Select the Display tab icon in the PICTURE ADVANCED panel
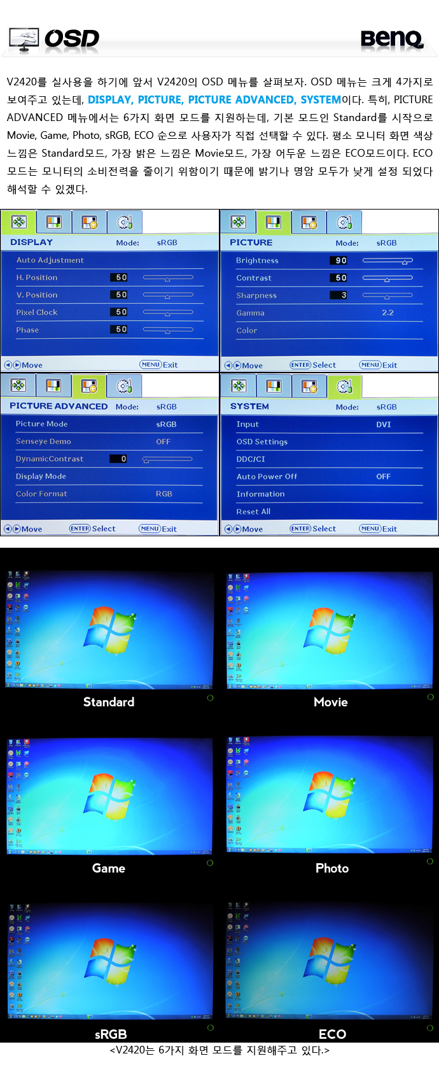Screen dimensions: 439x1070 coord(18,385)
